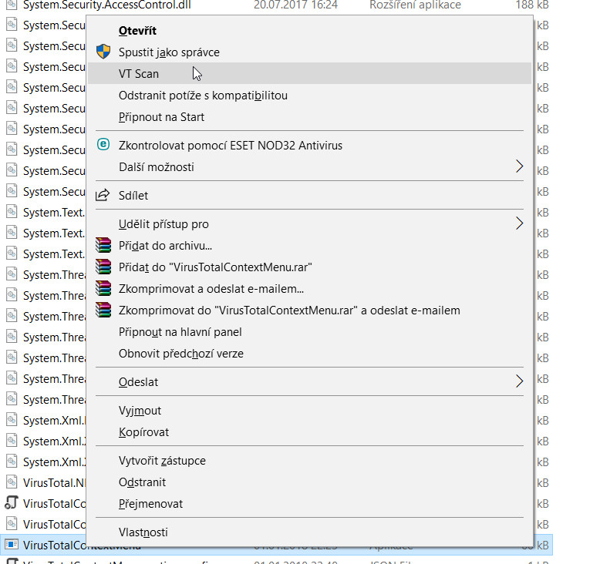Expand the Odeslat submenu arrow
Viewport: 600px width, 564px height.
click(519, 381)
